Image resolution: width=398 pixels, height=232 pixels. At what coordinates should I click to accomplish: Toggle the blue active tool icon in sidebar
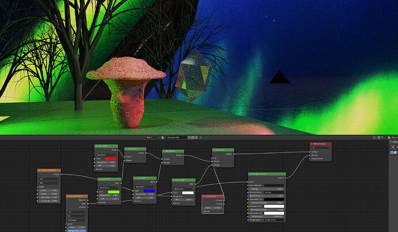coord(392,152)
